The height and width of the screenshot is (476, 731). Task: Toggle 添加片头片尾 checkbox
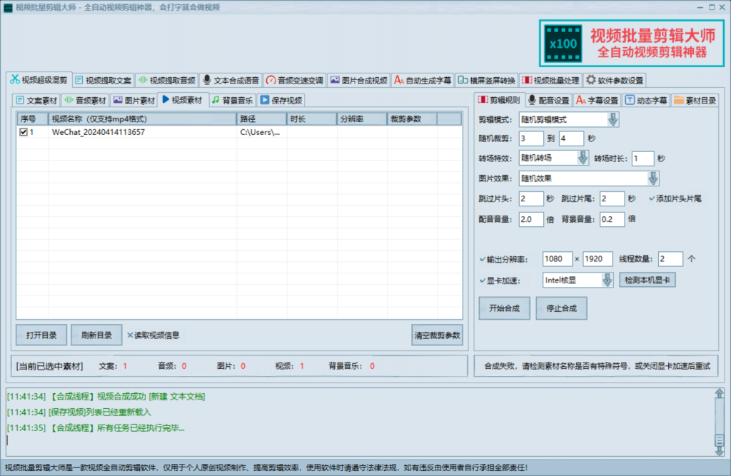[x=652, y=198]
